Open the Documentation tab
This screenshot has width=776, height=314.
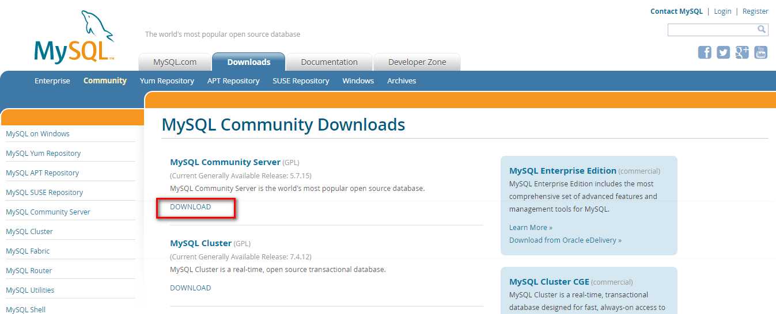(x=329, y=62)
